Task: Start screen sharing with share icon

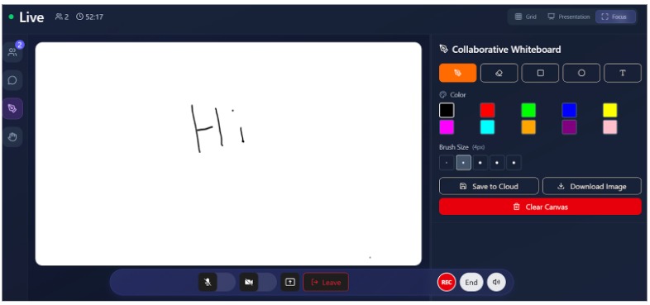Action: (289, 282)
